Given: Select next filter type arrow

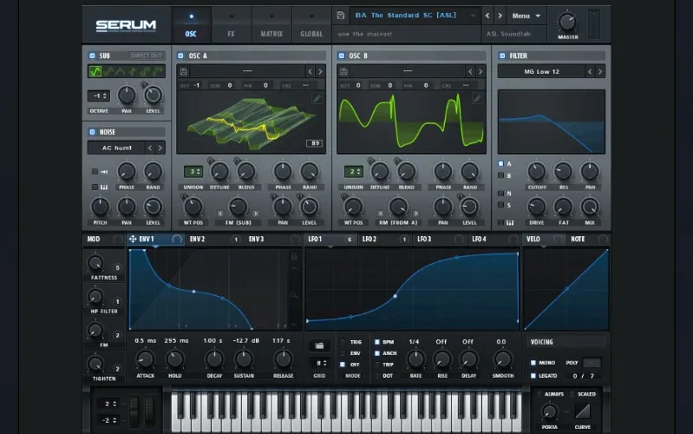Looking at the screenshot, I should pyautogui.click(x=599, y=71).
